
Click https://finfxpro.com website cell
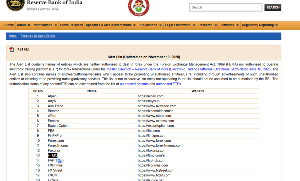(198, 135)
